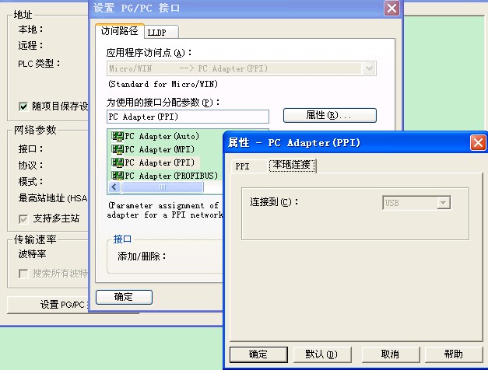
Task: Close the 设置 PG/PC 接口 window
Action: pyautogui.click(x=392, y=9)
